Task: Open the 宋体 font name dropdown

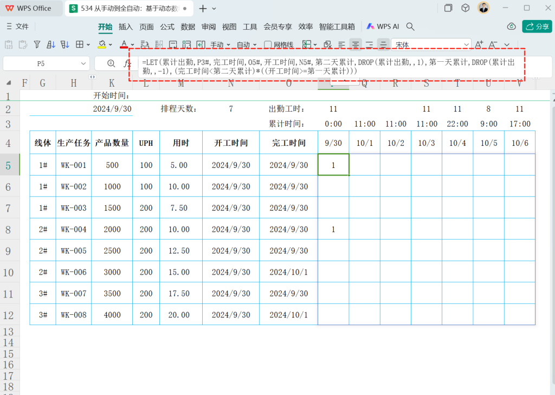Action: tap(467, 44)
